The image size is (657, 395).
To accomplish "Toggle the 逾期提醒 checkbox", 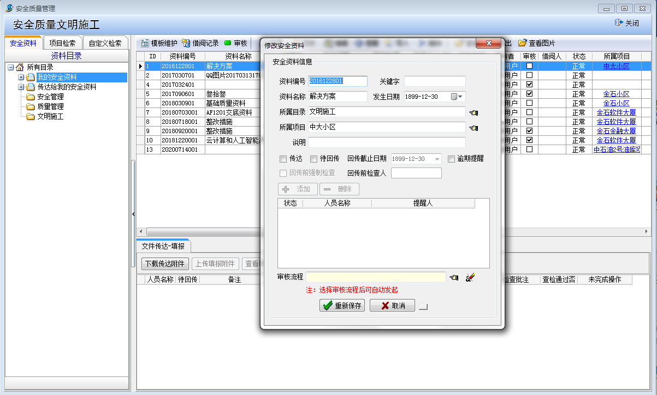I will [451, 159].
